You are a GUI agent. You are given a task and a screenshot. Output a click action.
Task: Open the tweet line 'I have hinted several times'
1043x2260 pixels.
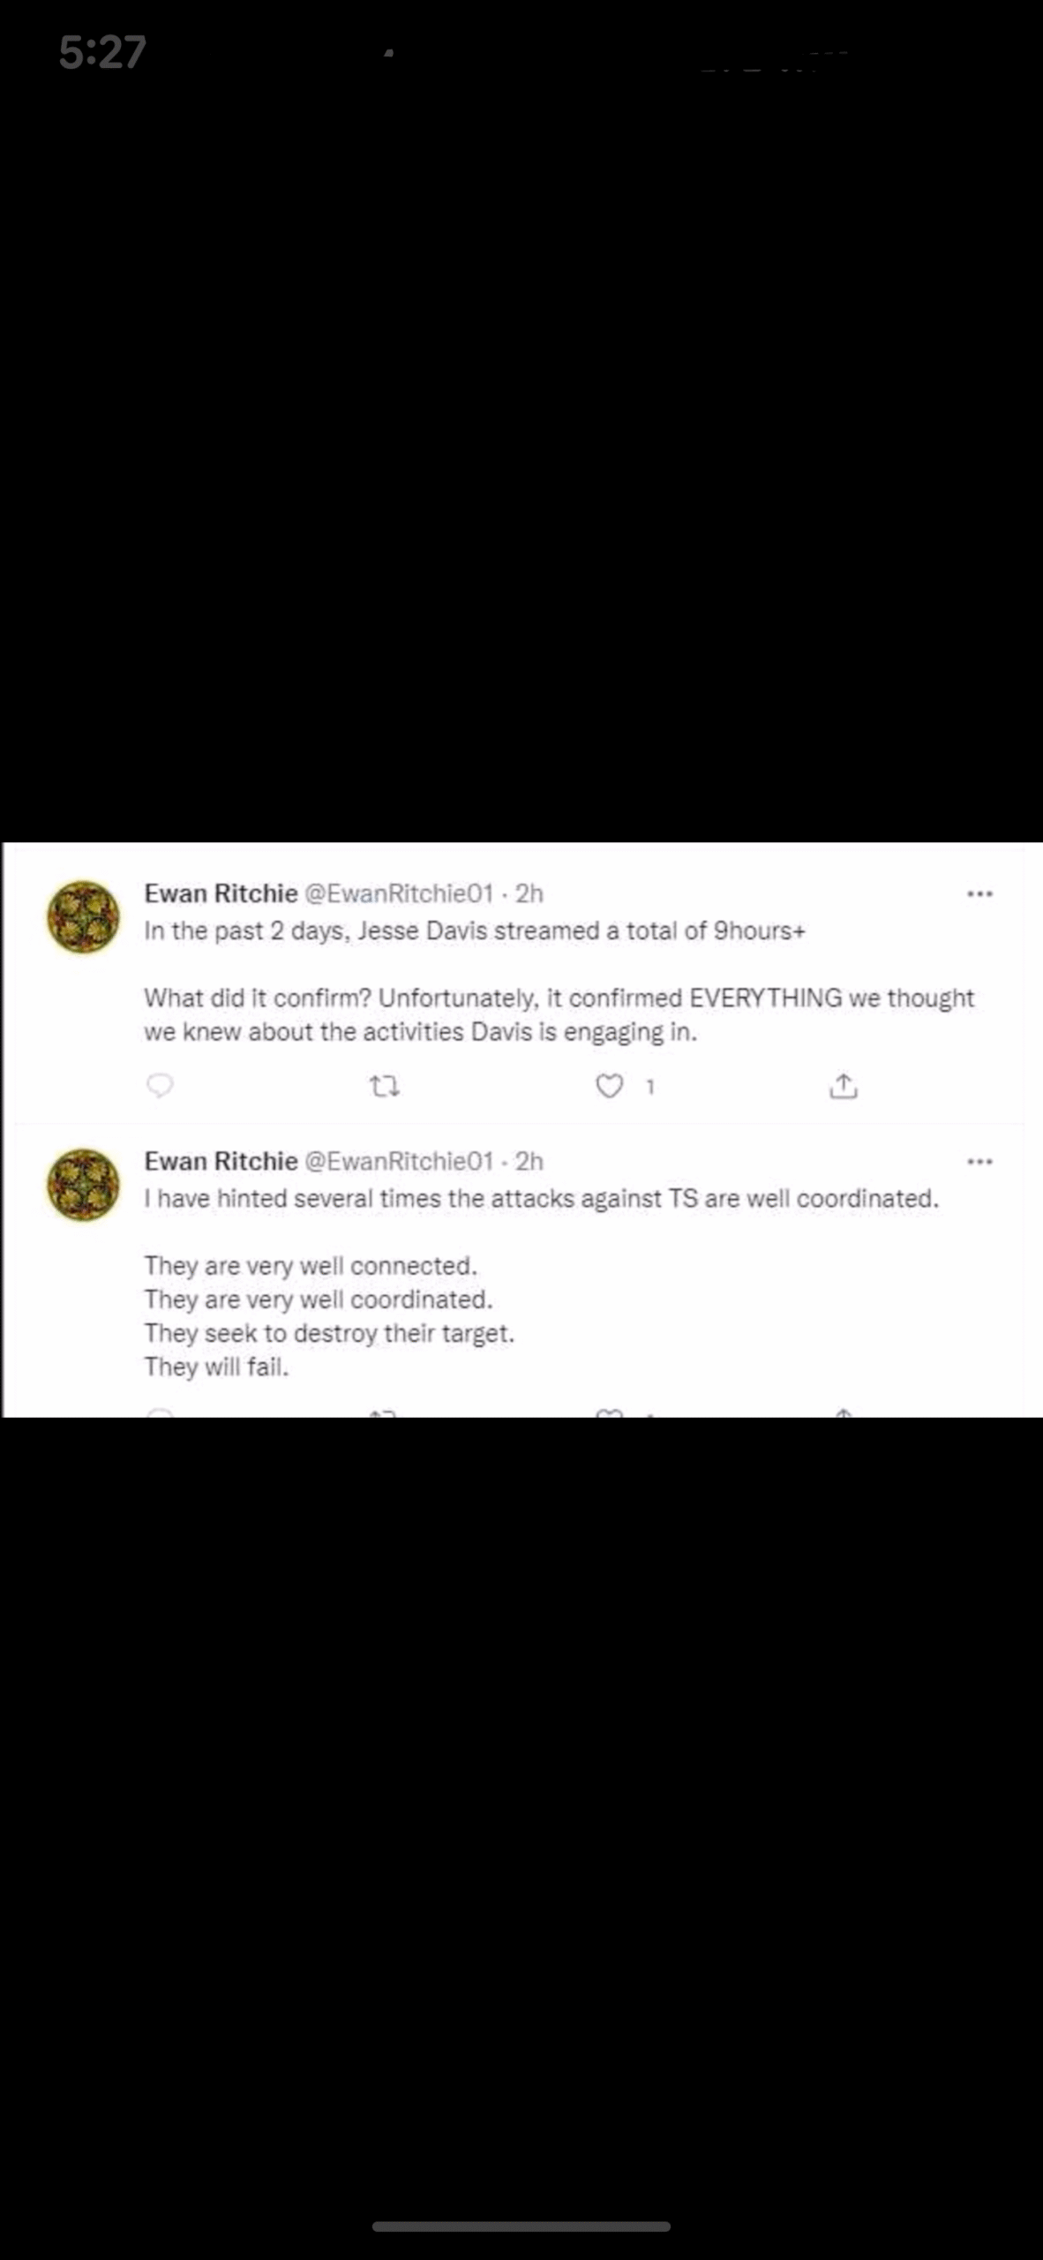(x=541, y=1199)
